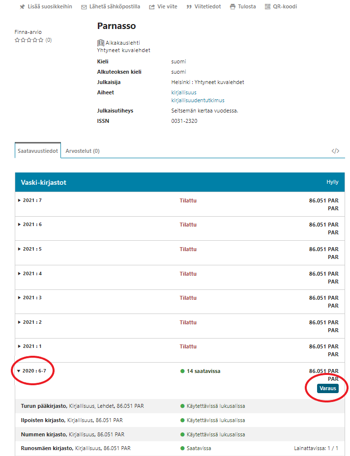Click the envelope icon for Lähetä sähköpostilla
The height and width of the screenshot is (456, 350).
pyautogui.click(x=84, y=7)
